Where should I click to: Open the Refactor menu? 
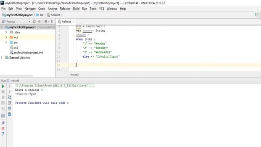65,9
